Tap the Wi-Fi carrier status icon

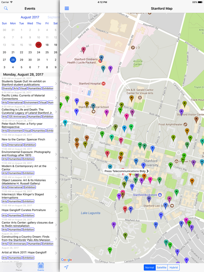click(11, 2)
